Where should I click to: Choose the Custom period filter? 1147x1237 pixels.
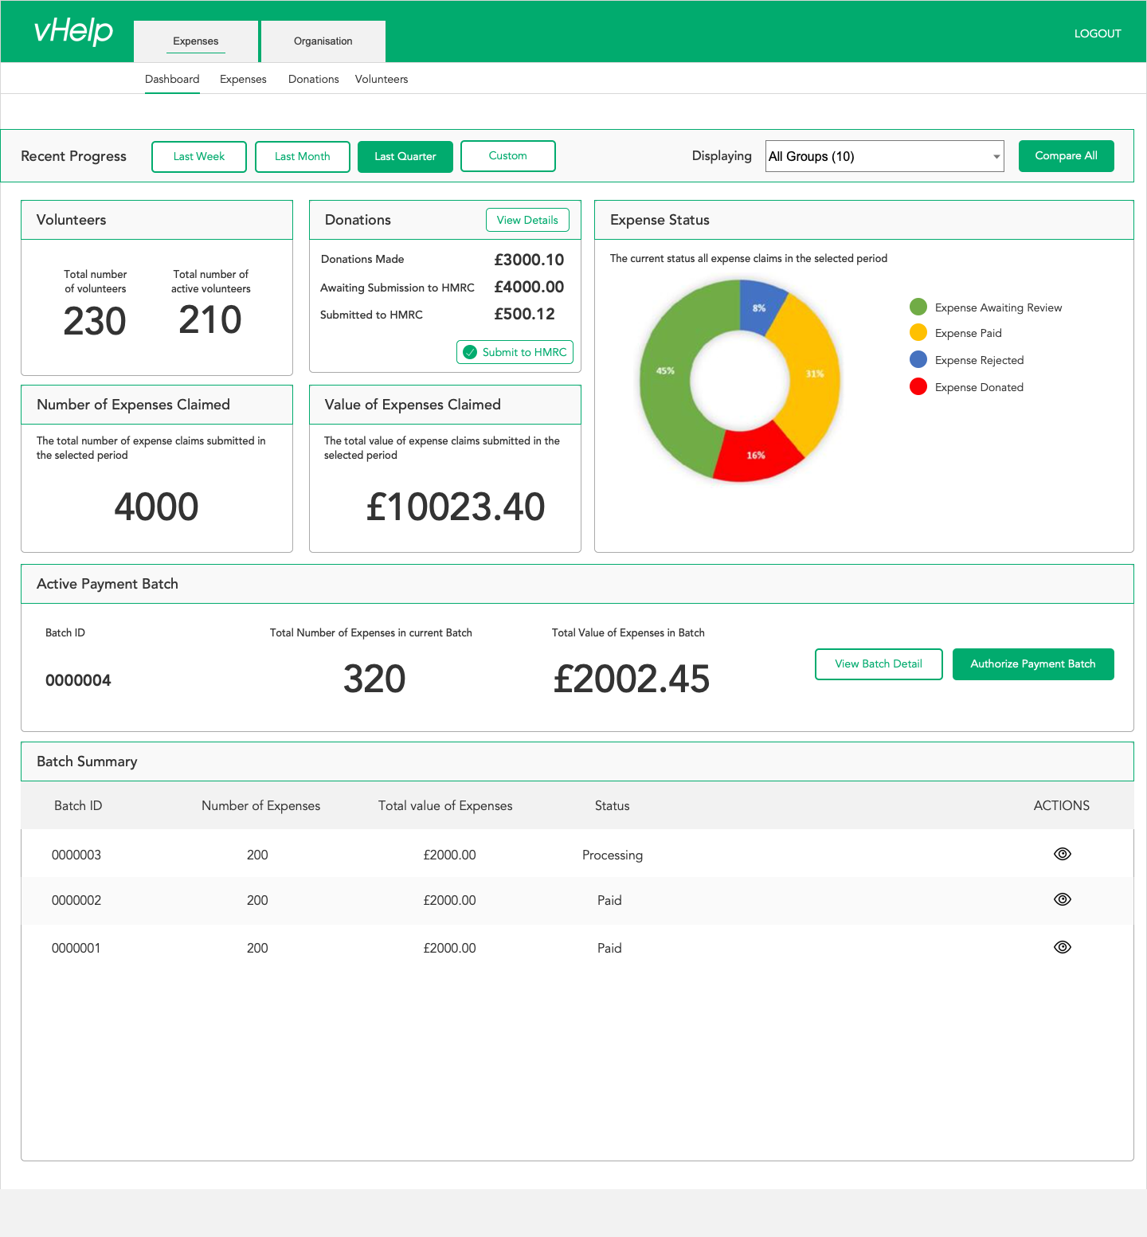click(508, 156)
